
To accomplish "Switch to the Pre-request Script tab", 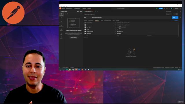I will pos(108,20).
